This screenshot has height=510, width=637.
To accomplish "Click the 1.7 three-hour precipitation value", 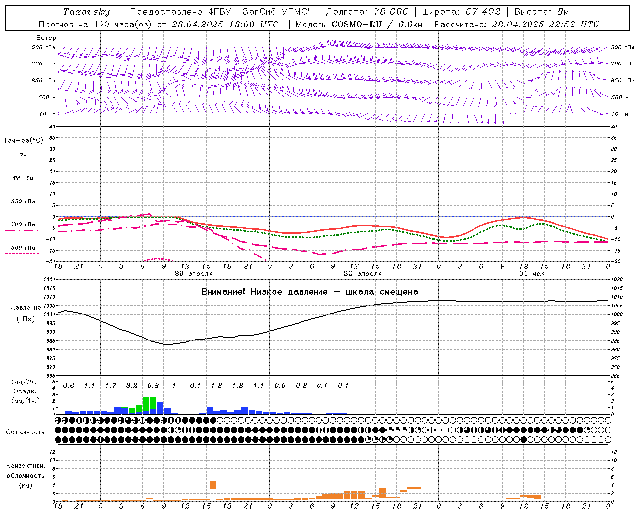I will [x=110, y=386].
